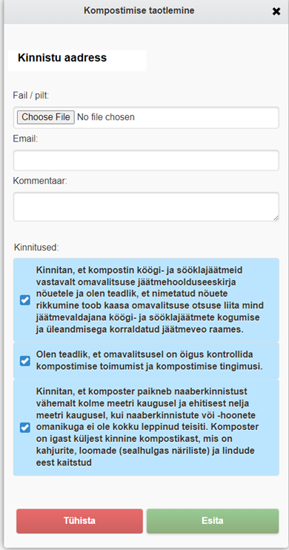Image resolution: width=289 pixels, height=550 pixels.
Task: Click the 'Kinnitan, et kompostin' confirmation text
Action: click(150, 300)
